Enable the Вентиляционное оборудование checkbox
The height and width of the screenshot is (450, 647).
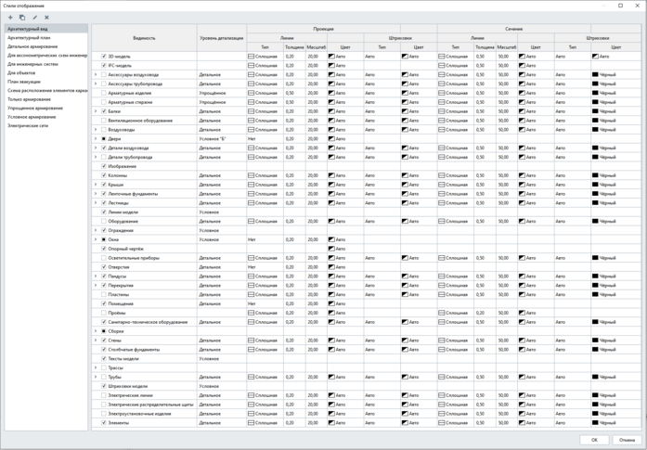(x=104, y=121)
